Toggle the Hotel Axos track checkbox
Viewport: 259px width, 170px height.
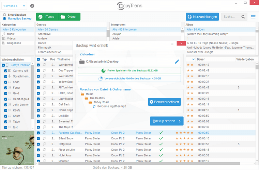pos(38,155)
